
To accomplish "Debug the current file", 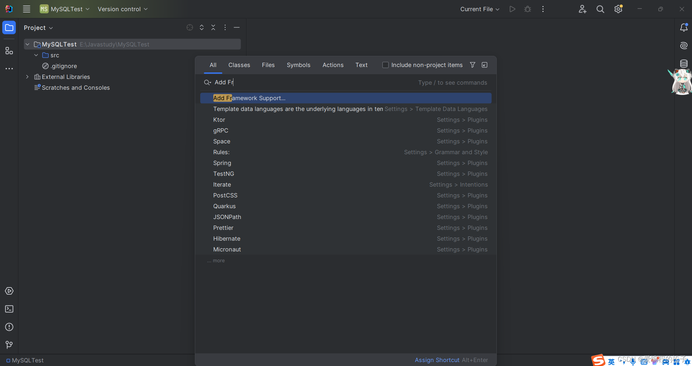I will click(527, 9).
